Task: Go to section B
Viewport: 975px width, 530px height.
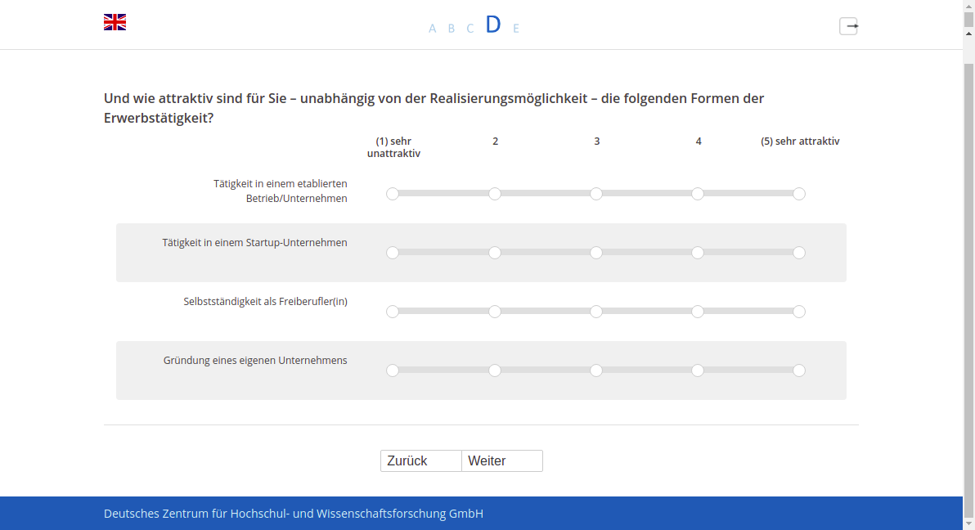Action: pyautogui.click(x=452, y=29)
